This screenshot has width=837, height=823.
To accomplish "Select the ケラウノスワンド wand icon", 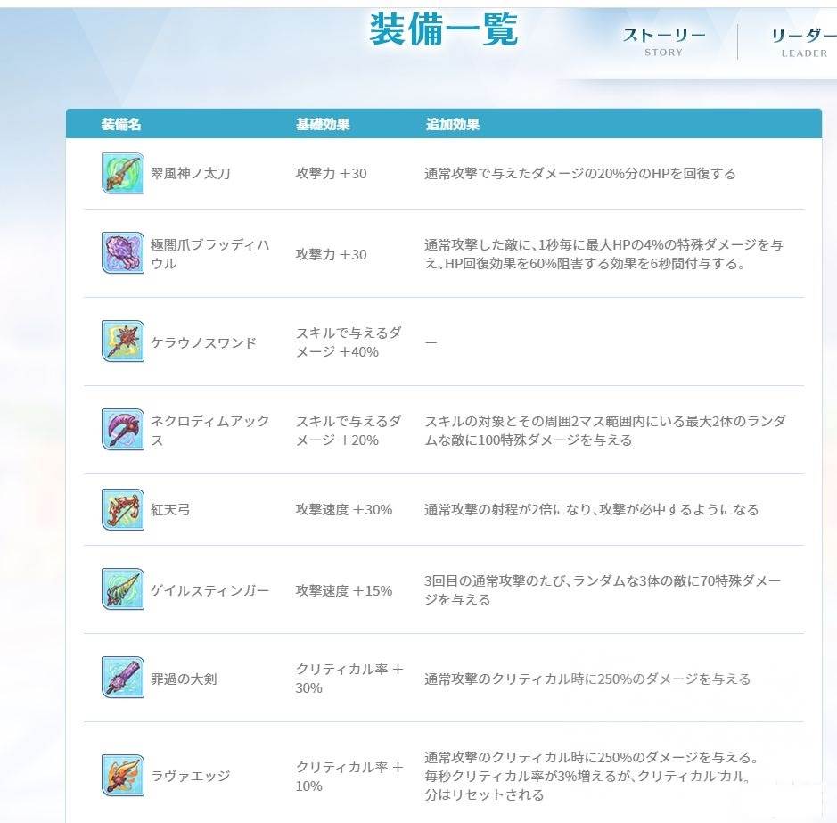I will pos(122,342).
